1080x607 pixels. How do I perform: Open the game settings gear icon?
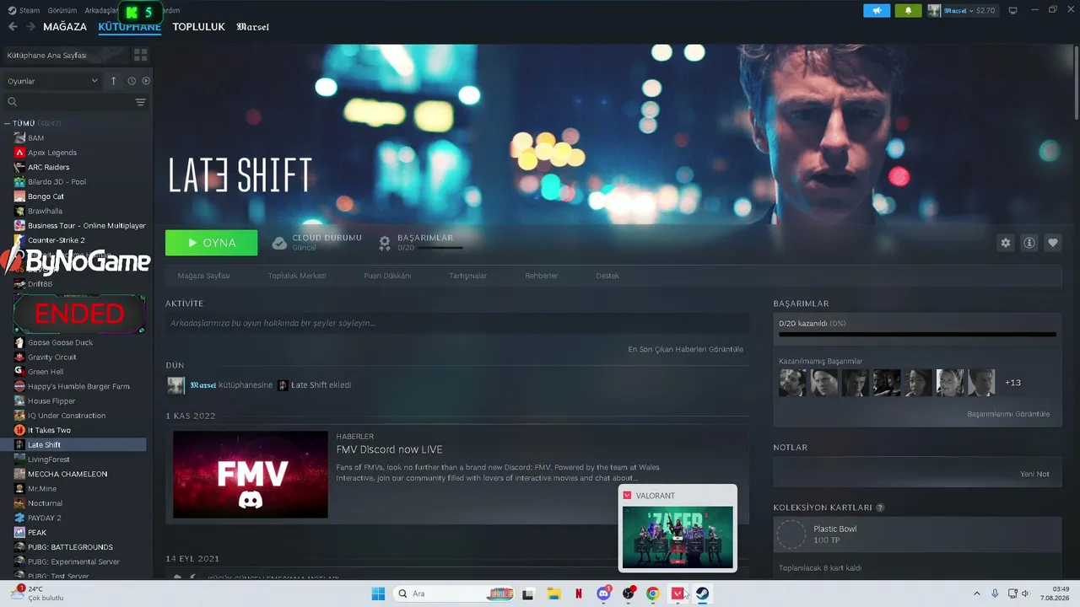(x=1005, y=243)
